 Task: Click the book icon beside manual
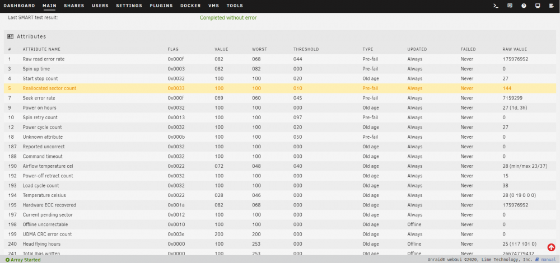coord(537,260)
